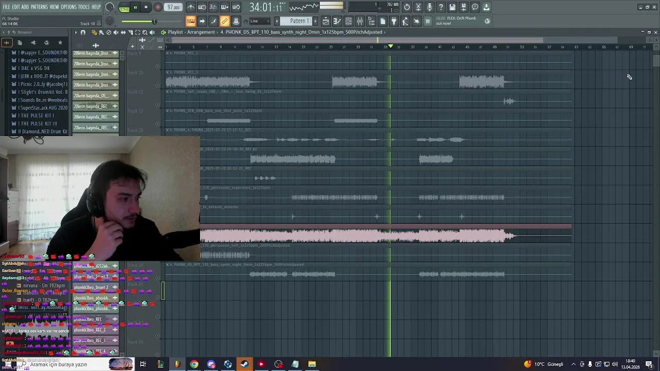The width and height of the screenshot is (660, 371).
Task: Select the playlist draw pencil tool
Action: [x=94, y=32]
